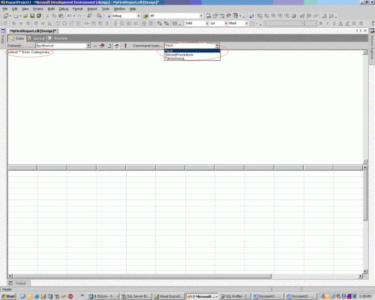Open the Debug configuration dropdown
375x300 pixels.
[x=138, y=16]
